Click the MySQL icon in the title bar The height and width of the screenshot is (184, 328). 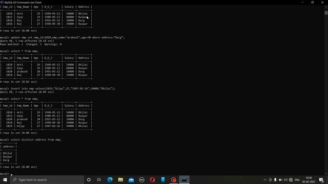(2, 2)
